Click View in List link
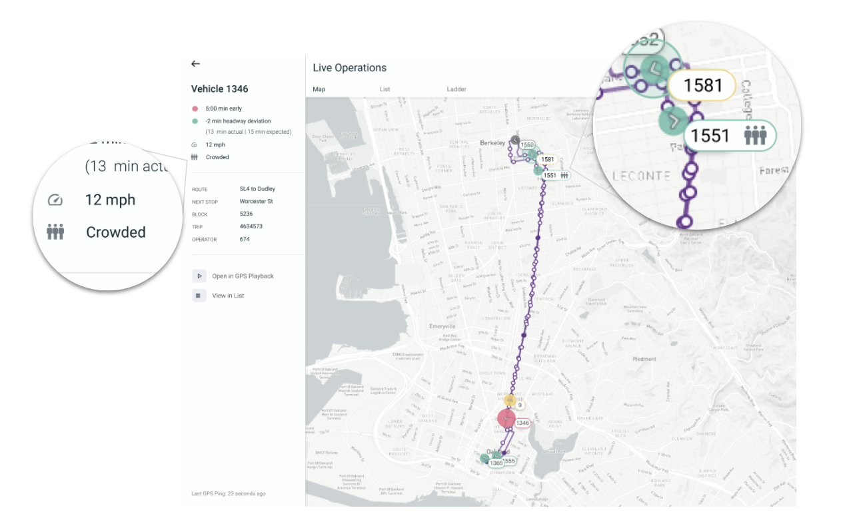 [228, 296]
